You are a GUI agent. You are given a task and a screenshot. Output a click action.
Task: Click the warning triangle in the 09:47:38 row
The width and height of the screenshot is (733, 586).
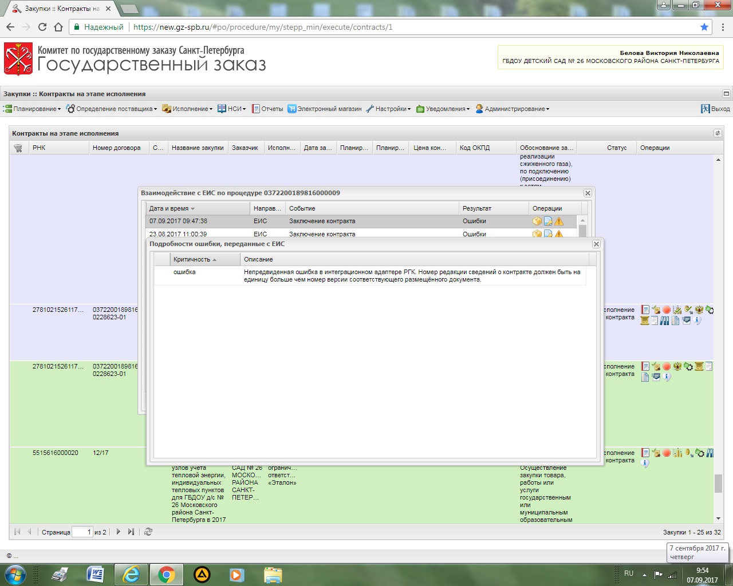pyautogui.click(x=559, y=221)
